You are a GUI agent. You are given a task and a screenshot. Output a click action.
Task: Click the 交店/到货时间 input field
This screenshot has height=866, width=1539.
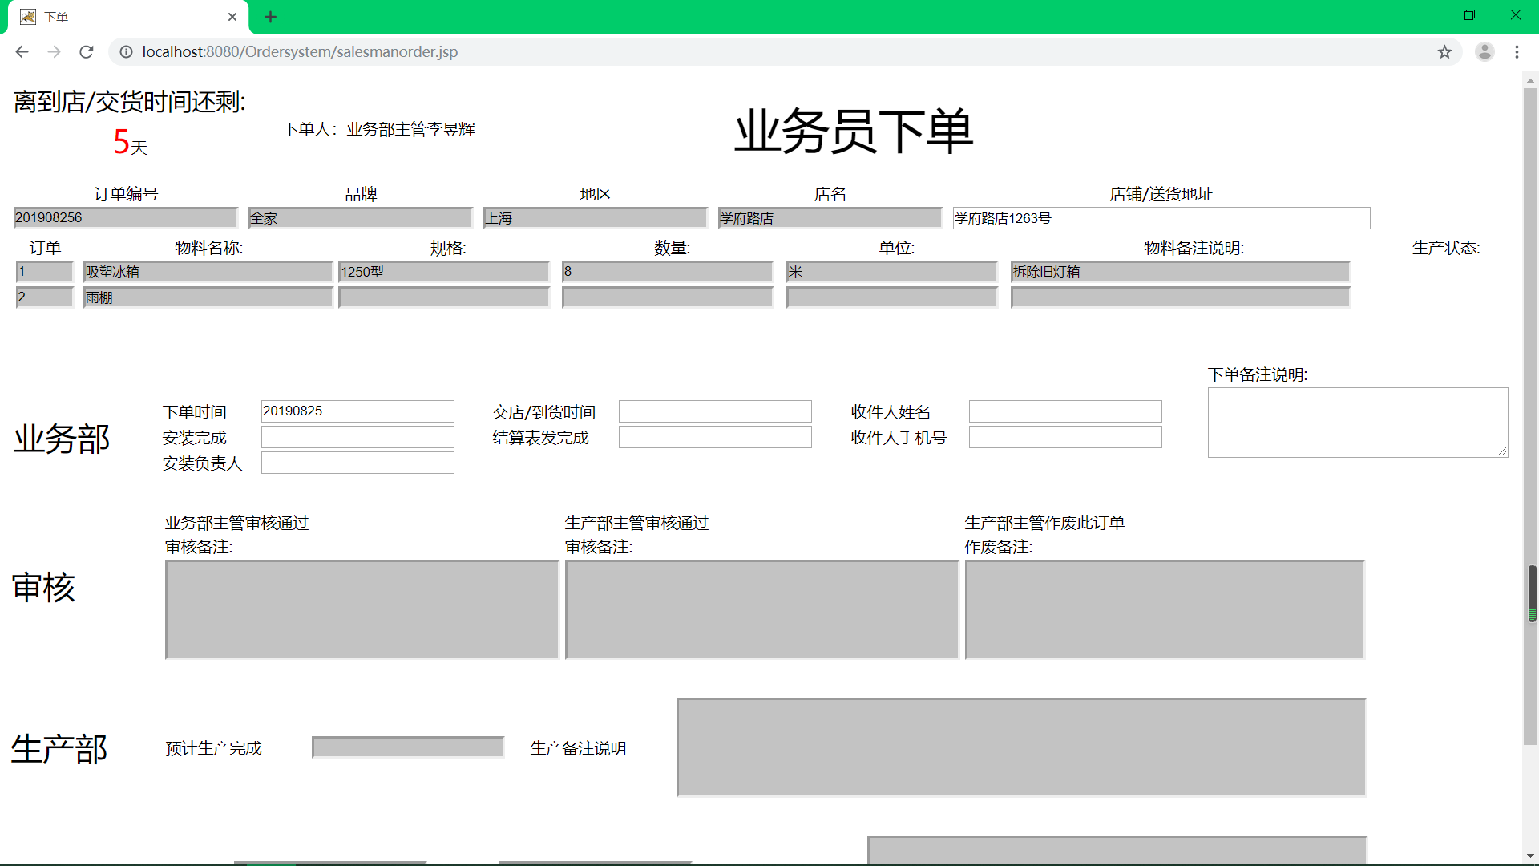tap(715, 411)
